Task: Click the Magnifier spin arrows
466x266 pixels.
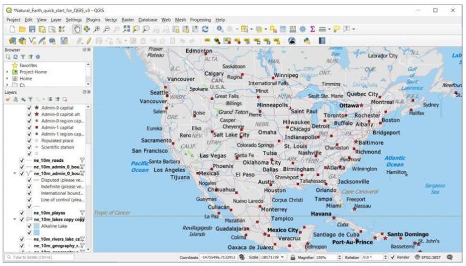Action: tap(339, 258)
